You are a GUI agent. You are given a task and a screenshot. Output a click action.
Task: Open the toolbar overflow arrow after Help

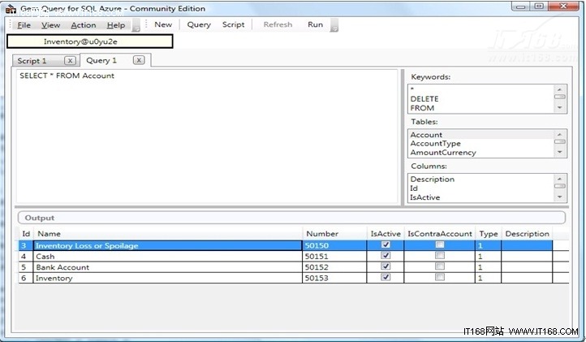[136, 26]
